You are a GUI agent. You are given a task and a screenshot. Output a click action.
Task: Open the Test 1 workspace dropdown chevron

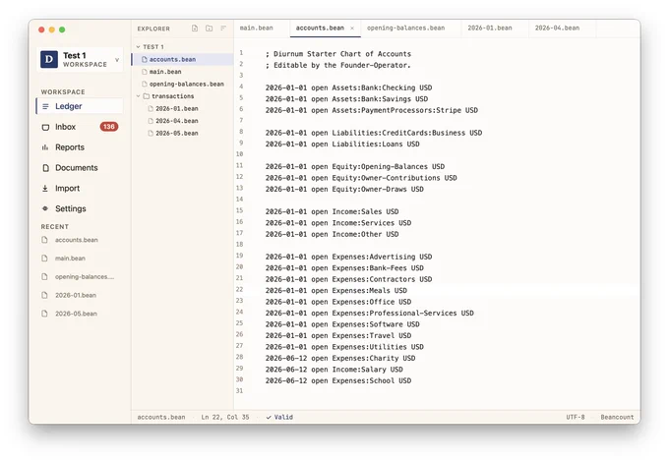tap(117, 60)
